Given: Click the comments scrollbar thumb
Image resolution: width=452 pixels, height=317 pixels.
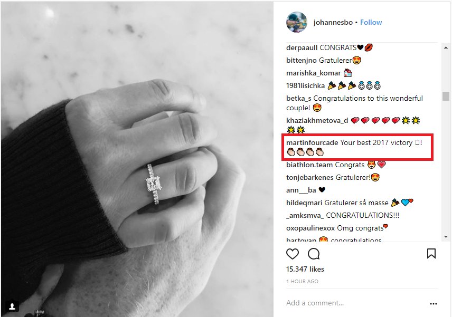Looking at the screenshot, I should 446,96.
